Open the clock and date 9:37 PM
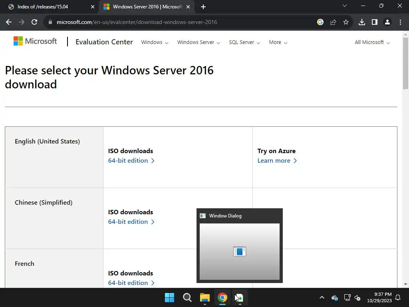 [379, 297]
